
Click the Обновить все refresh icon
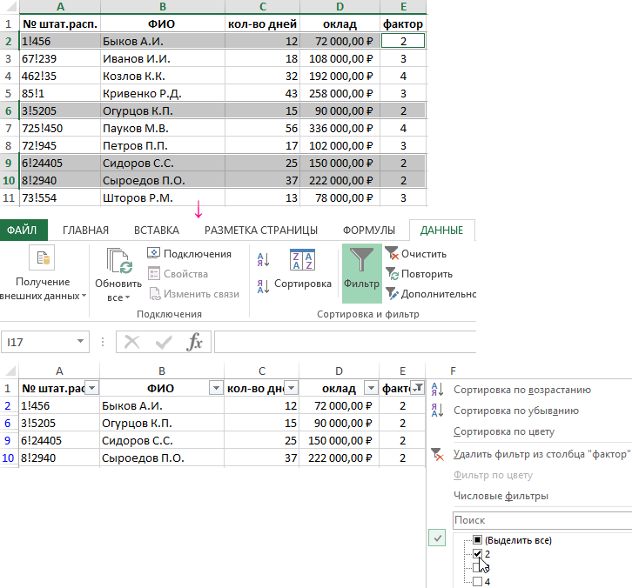118,262
